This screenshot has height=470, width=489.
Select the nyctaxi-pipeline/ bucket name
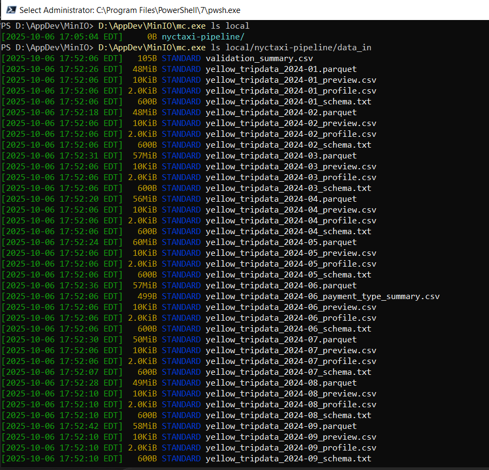pos(203,37)
